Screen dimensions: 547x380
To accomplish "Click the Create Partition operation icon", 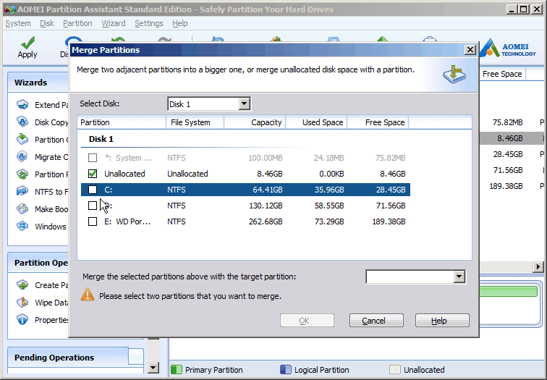I will 22,284.
